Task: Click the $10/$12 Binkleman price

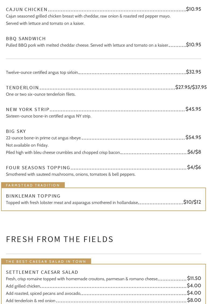Action: [x=192, y=202]
